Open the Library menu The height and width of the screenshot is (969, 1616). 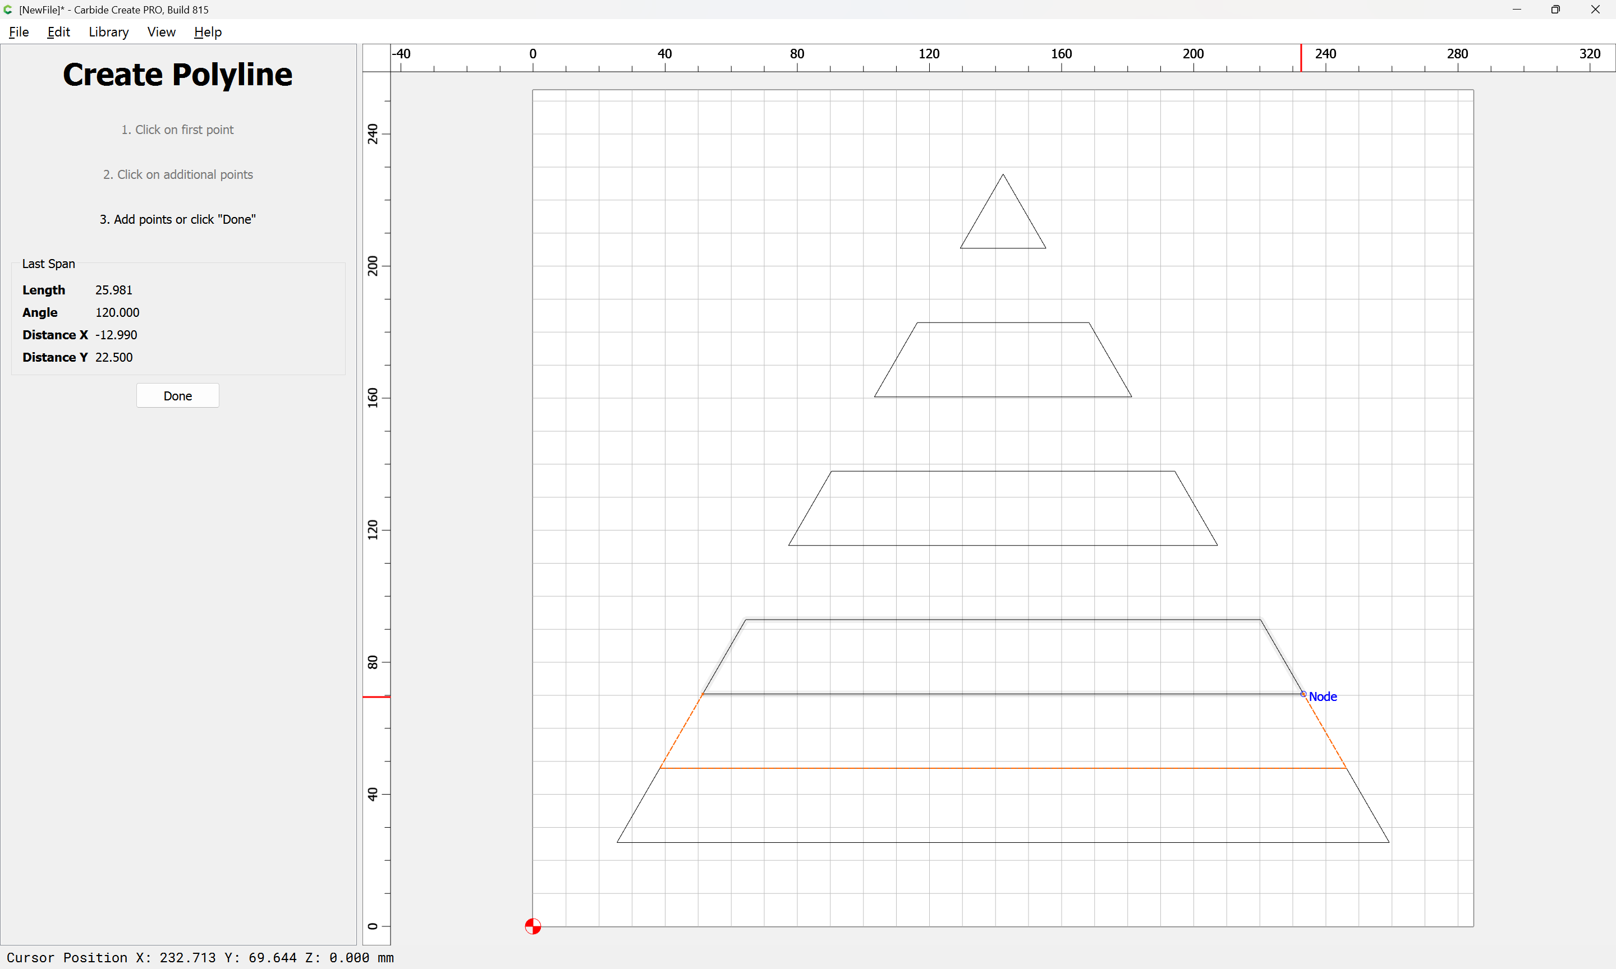point(108,32)
